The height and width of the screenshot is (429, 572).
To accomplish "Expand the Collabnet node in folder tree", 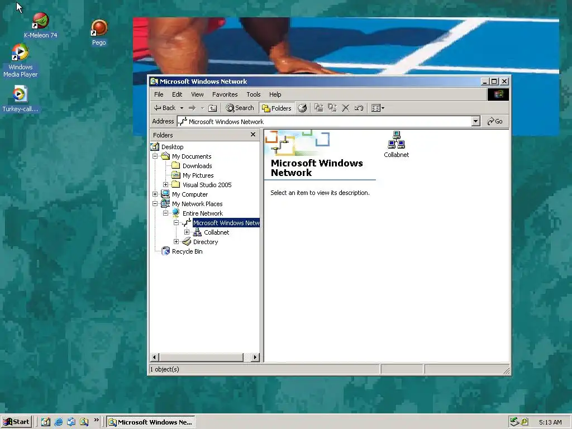I will 187,232.
